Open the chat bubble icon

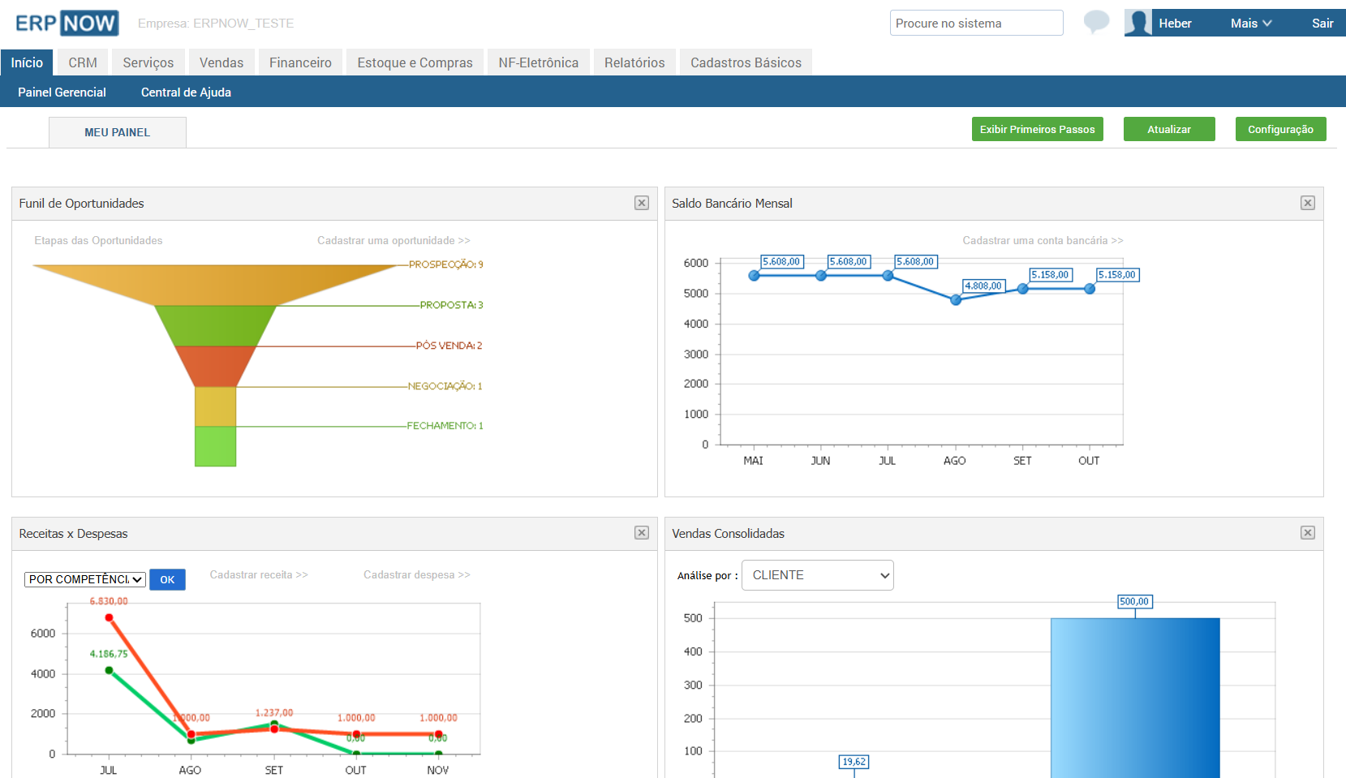[1096, 22]
